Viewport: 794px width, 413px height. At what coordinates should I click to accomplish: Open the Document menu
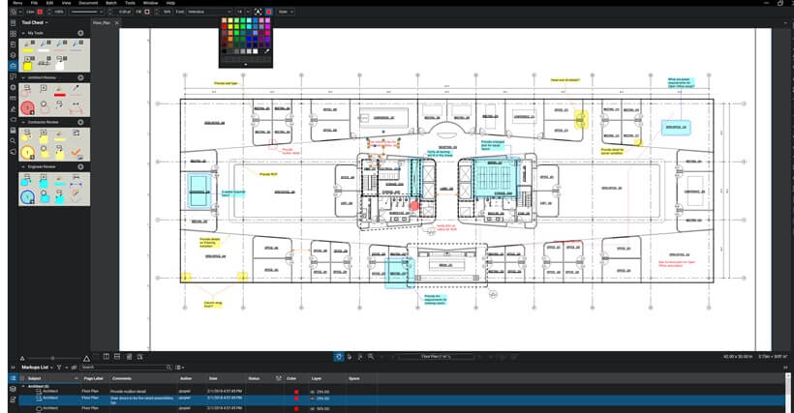[x=88, y=3]
